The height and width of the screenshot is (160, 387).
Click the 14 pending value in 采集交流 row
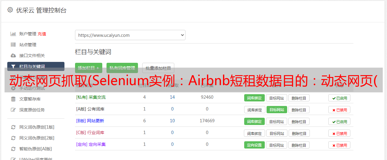pos(172,97)
